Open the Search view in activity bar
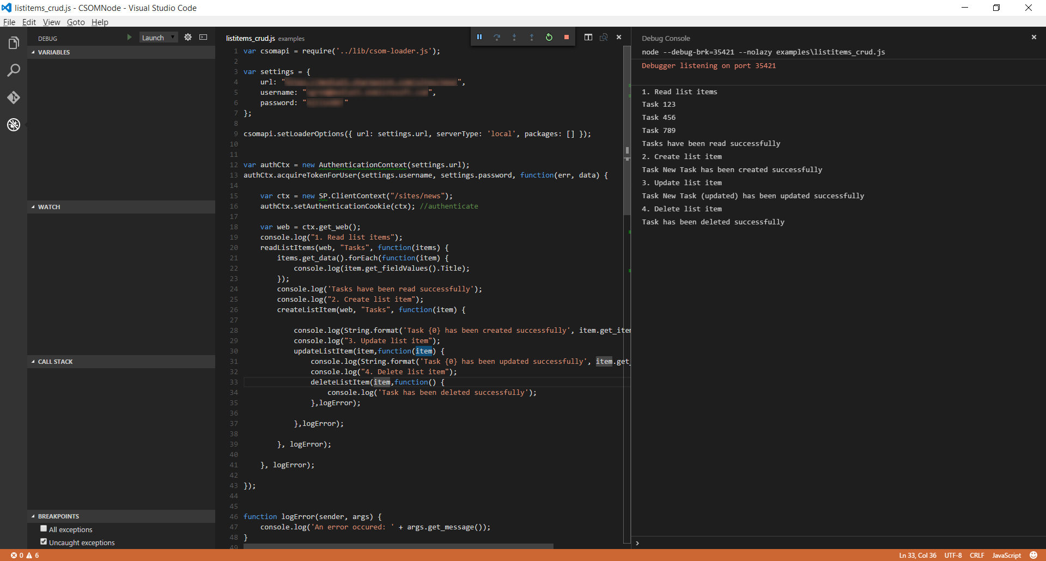Screen dimensions: 1046x561 click(14, 70)
